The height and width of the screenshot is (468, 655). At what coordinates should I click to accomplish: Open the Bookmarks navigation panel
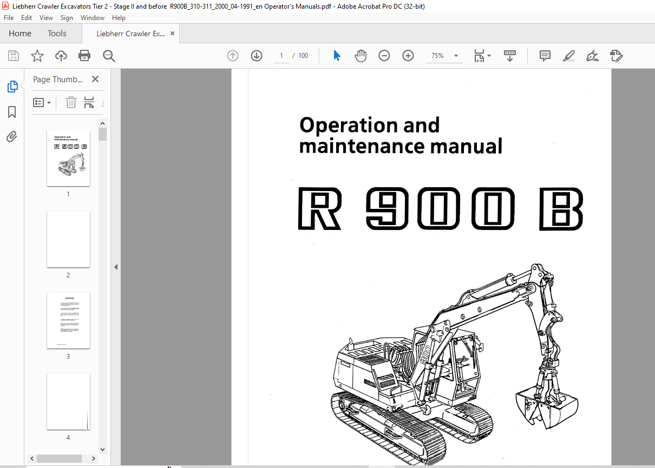tap(12, 112)
